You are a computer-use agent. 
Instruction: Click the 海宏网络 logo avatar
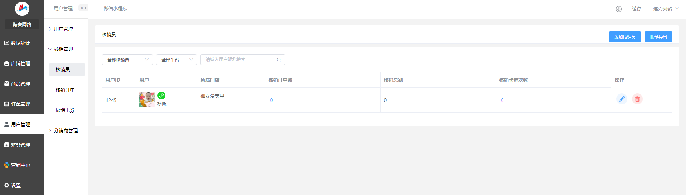click(x=22, y=9)
